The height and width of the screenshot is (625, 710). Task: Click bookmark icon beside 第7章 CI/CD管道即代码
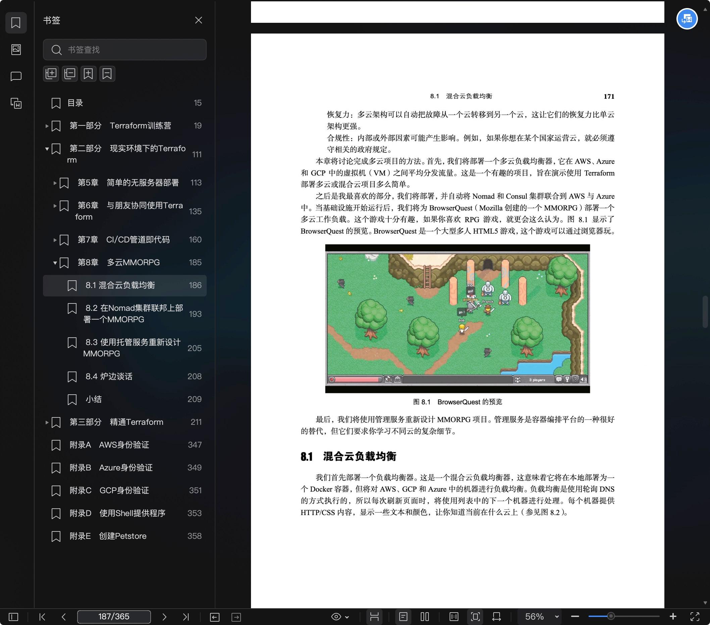[64, 240]
